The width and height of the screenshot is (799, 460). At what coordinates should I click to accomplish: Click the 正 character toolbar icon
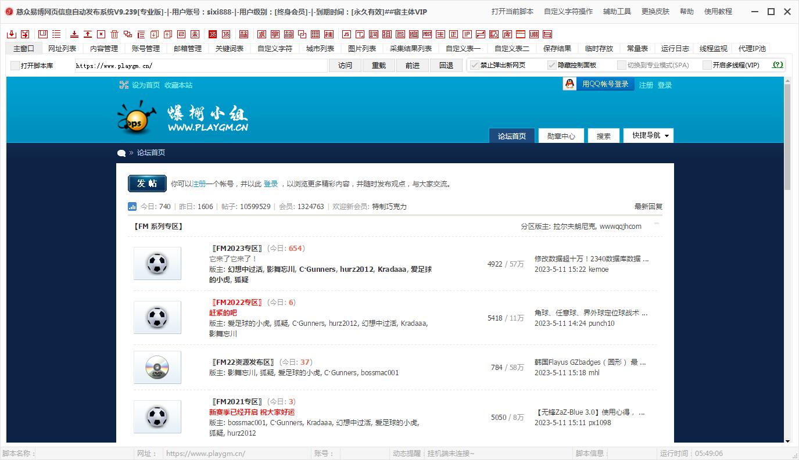coord(454,34)
